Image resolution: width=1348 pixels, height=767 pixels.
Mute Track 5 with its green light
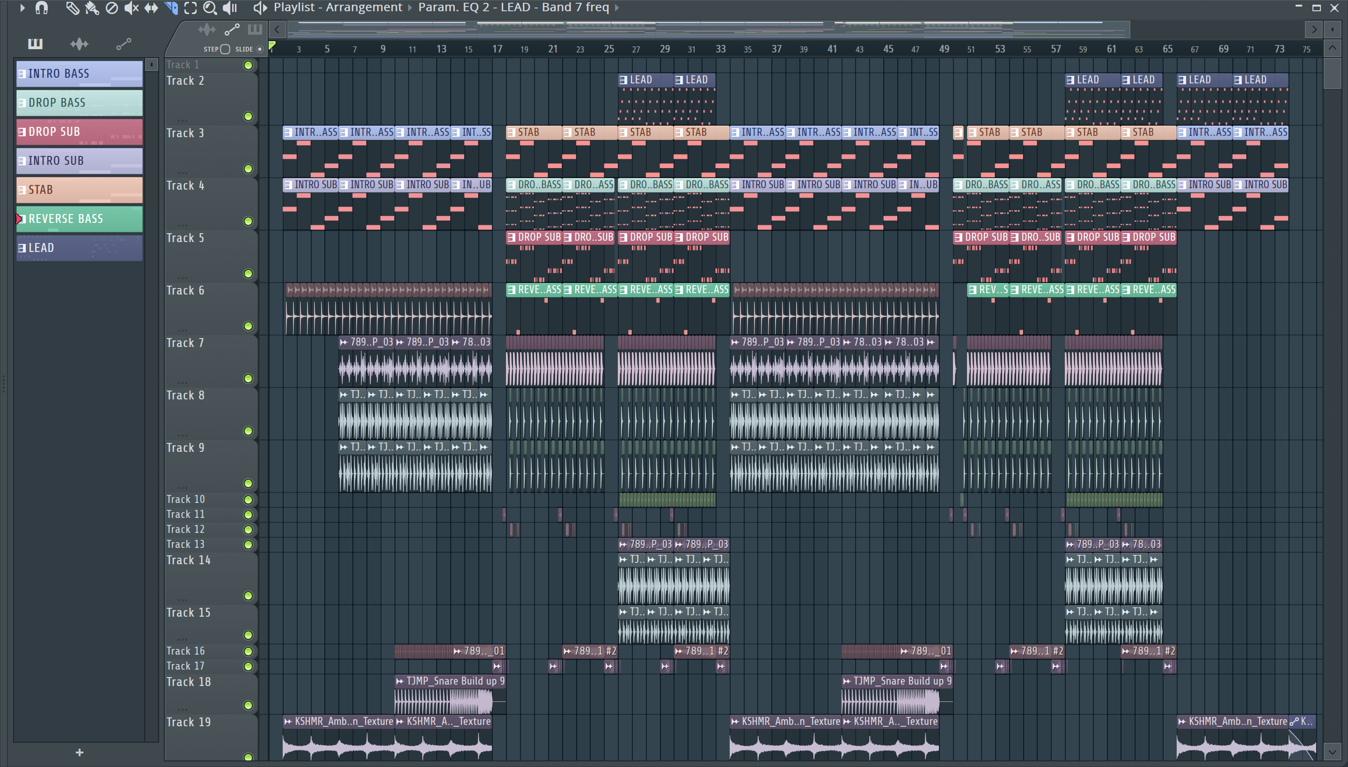248,274
